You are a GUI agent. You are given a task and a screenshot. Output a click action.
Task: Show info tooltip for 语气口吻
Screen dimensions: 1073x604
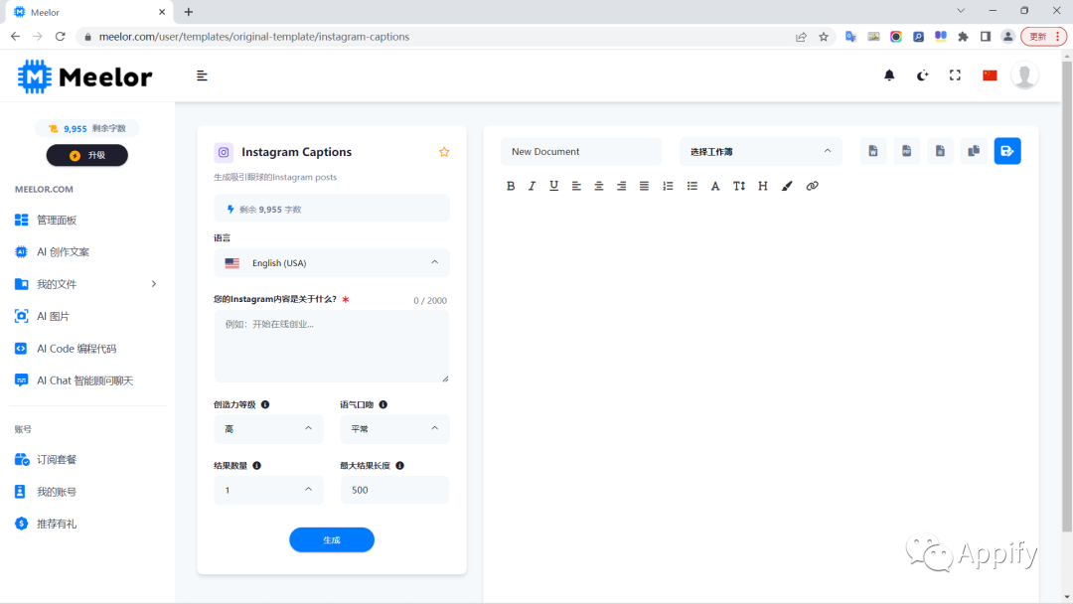point(383,404)
